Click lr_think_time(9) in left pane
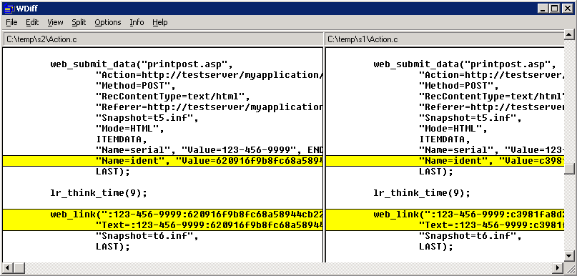 click(x=99, y=193)
